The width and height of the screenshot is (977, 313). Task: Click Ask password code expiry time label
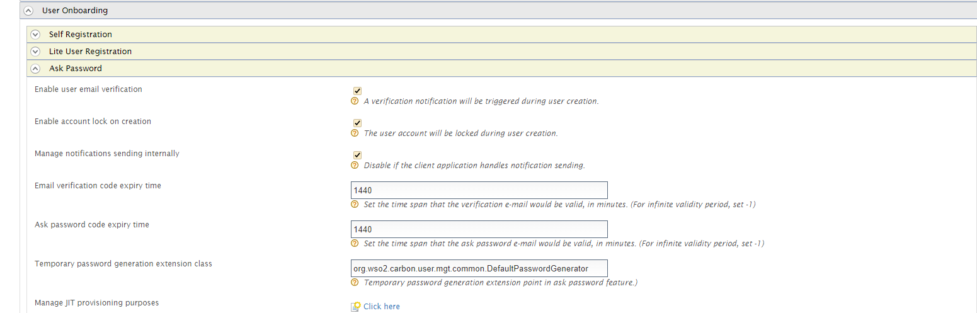[x=92, y=225]
